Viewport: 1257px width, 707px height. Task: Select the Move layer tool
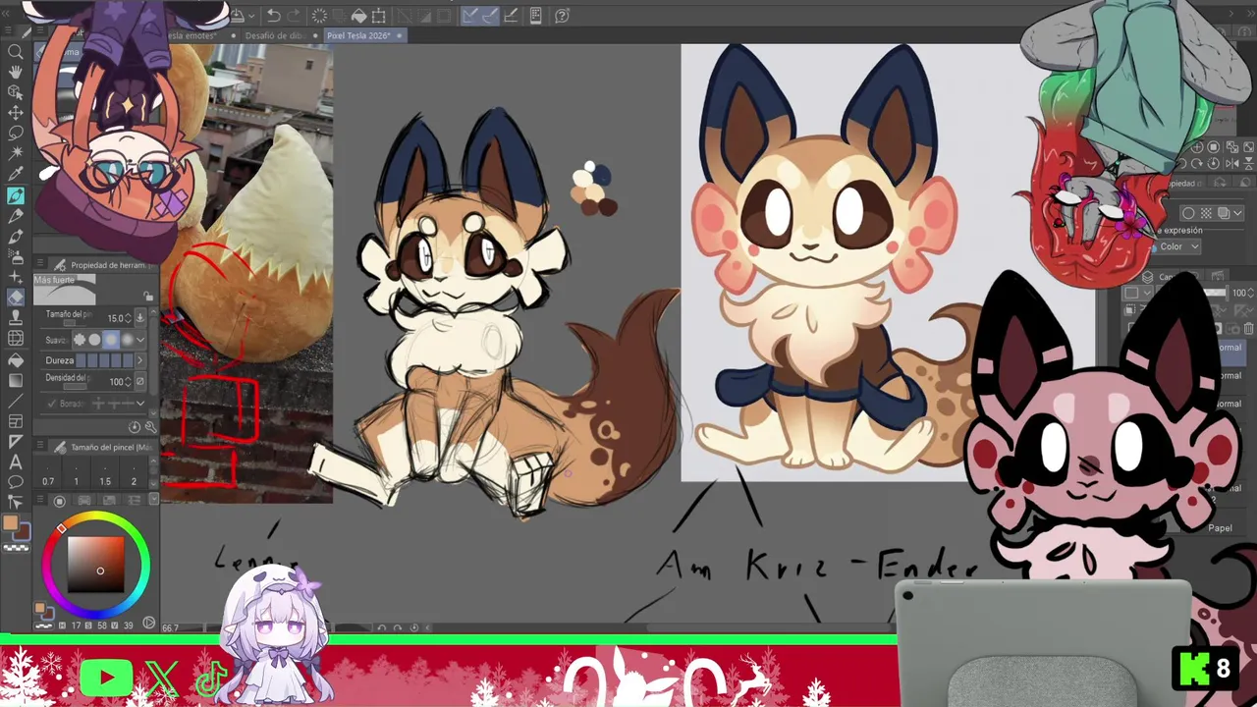[16, 113]
